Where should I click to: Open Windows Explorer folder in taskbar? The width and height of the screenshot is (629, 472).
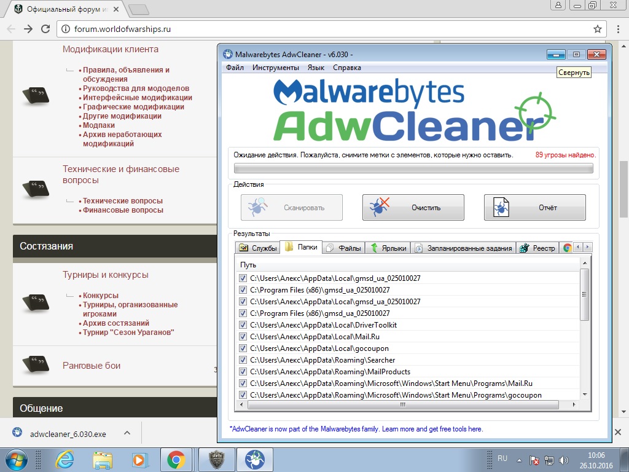coord(103,460)
